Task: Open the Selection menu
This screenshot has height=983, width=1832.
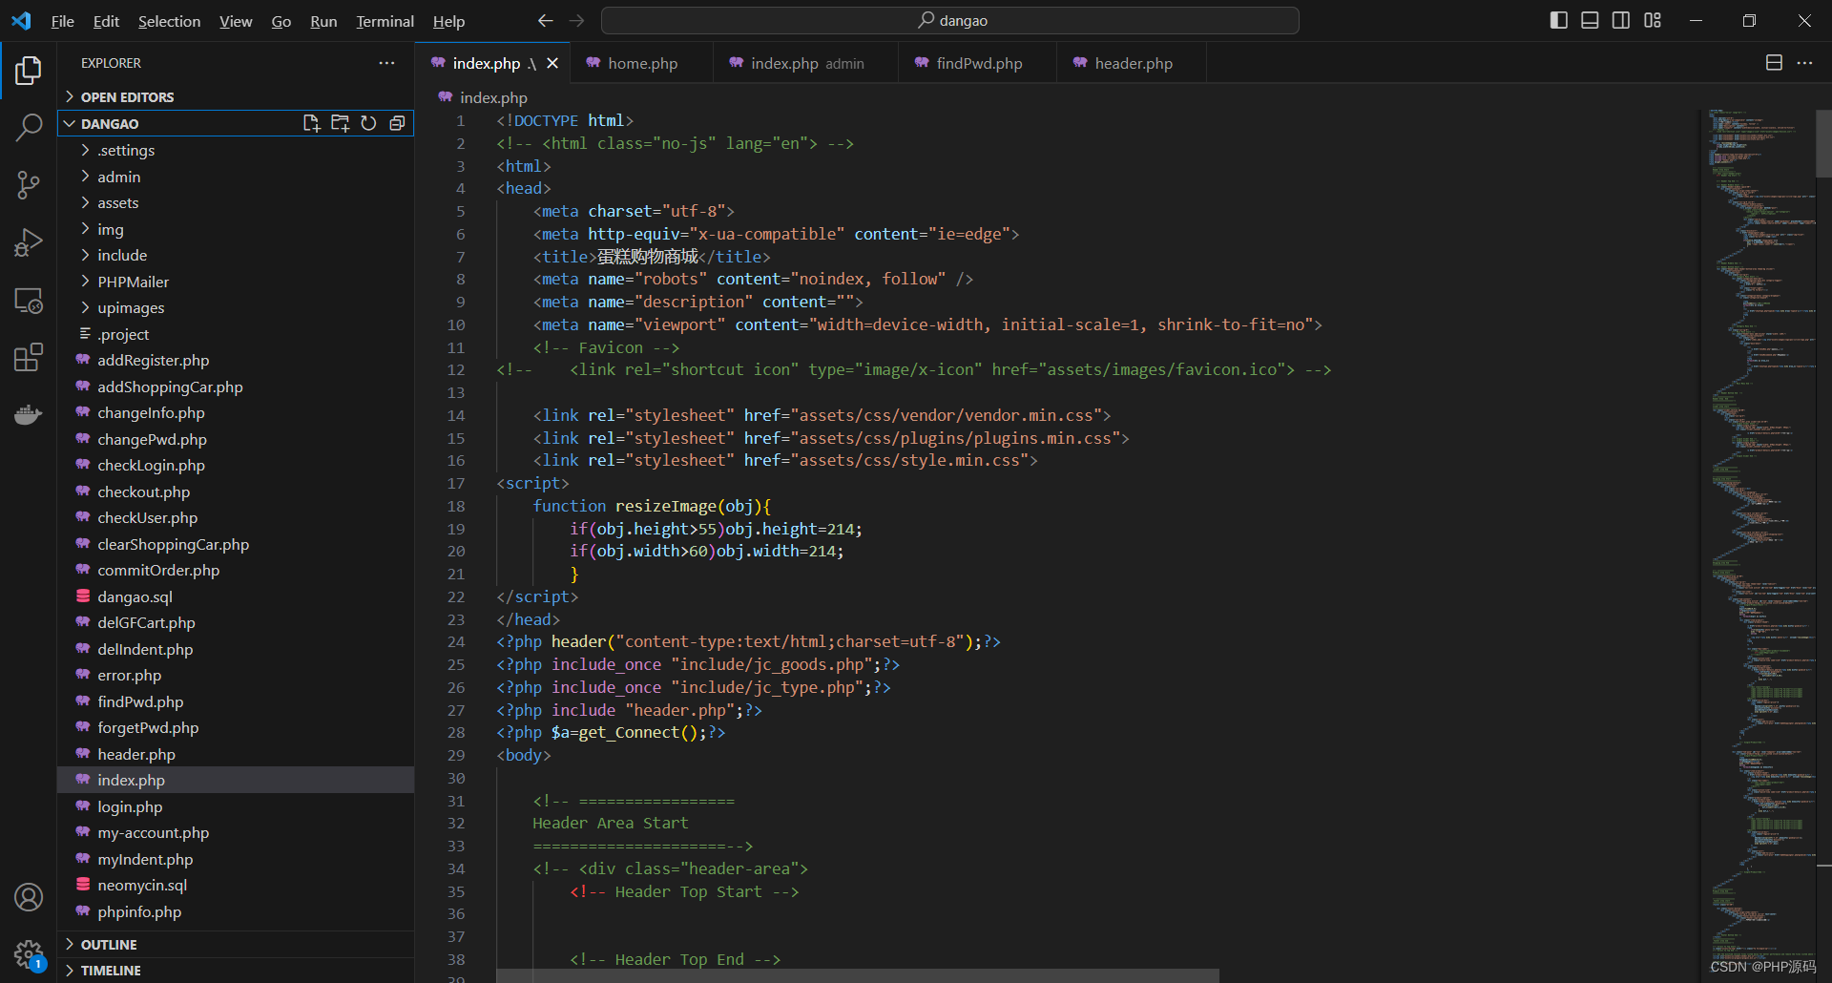Action: tap(169, 21)
